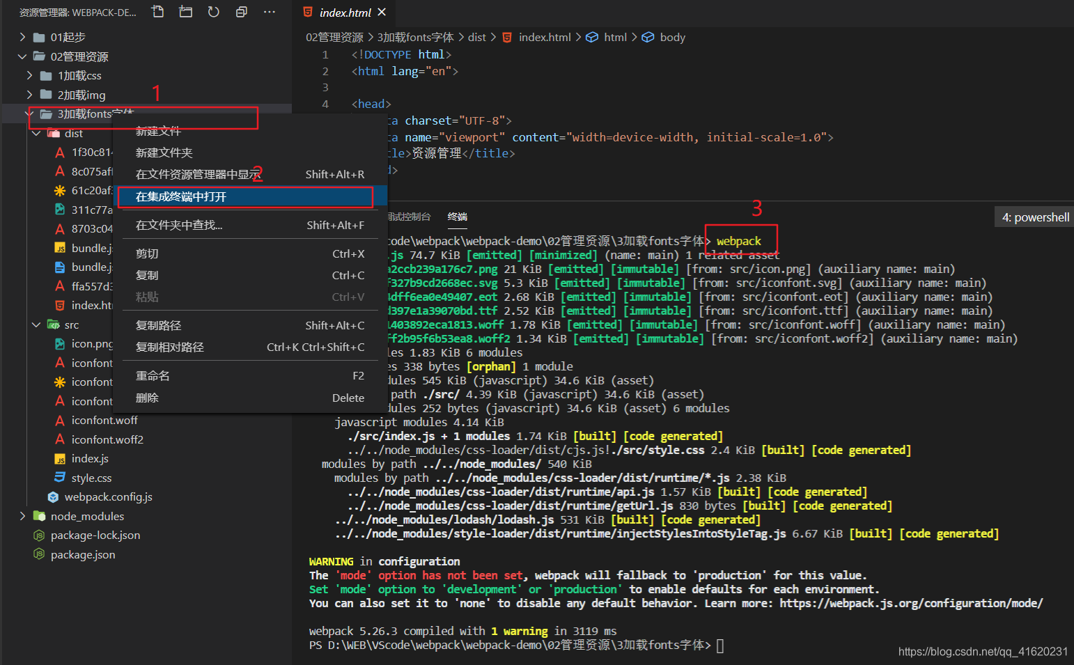Click the src folder label
Screen dimensions: 1074x665
pyautogui.click(x=72, y=324)
